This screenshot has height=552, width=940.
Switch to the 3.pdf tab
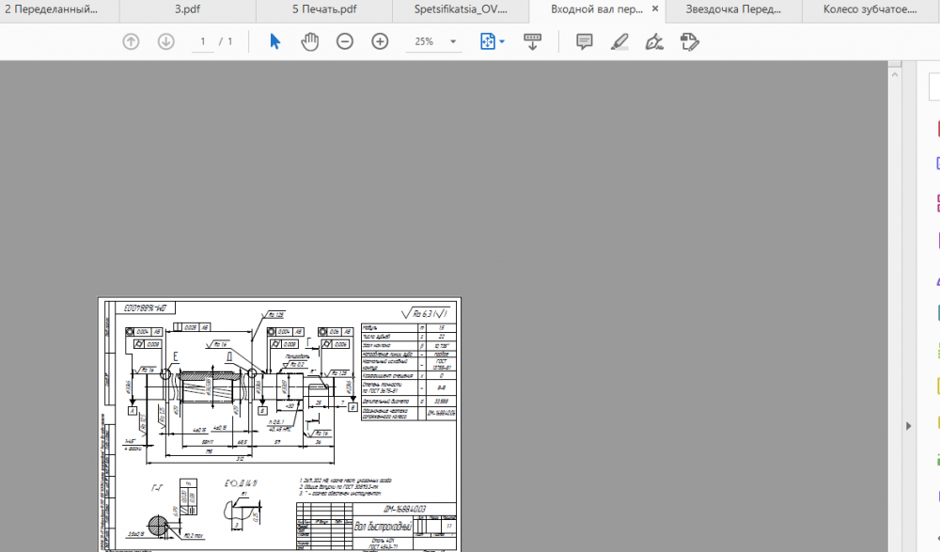click(x=187, y=10)
